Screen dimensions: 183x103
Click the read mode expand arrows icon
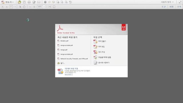(180, 2)
